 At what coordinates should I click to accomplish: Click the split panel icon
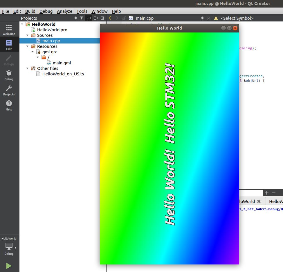tap(96, 18)
